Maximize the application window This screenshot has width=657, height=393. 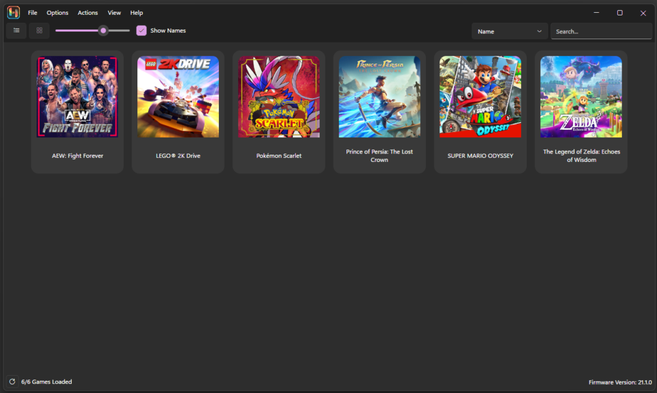coord(620,13)
